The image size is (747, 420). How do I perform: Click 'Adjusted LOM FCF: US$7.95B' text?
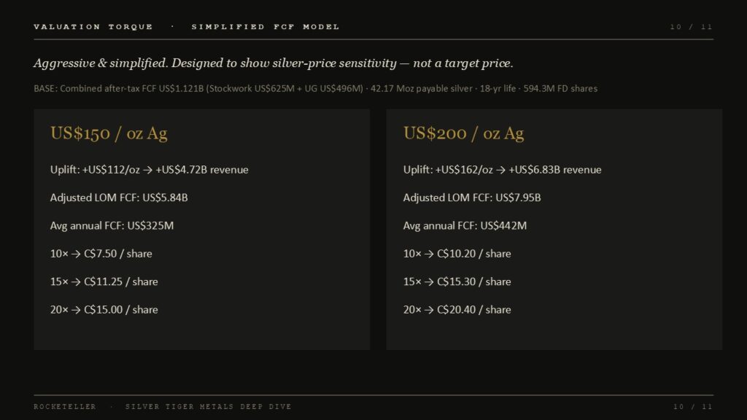(x=472, y=198)
